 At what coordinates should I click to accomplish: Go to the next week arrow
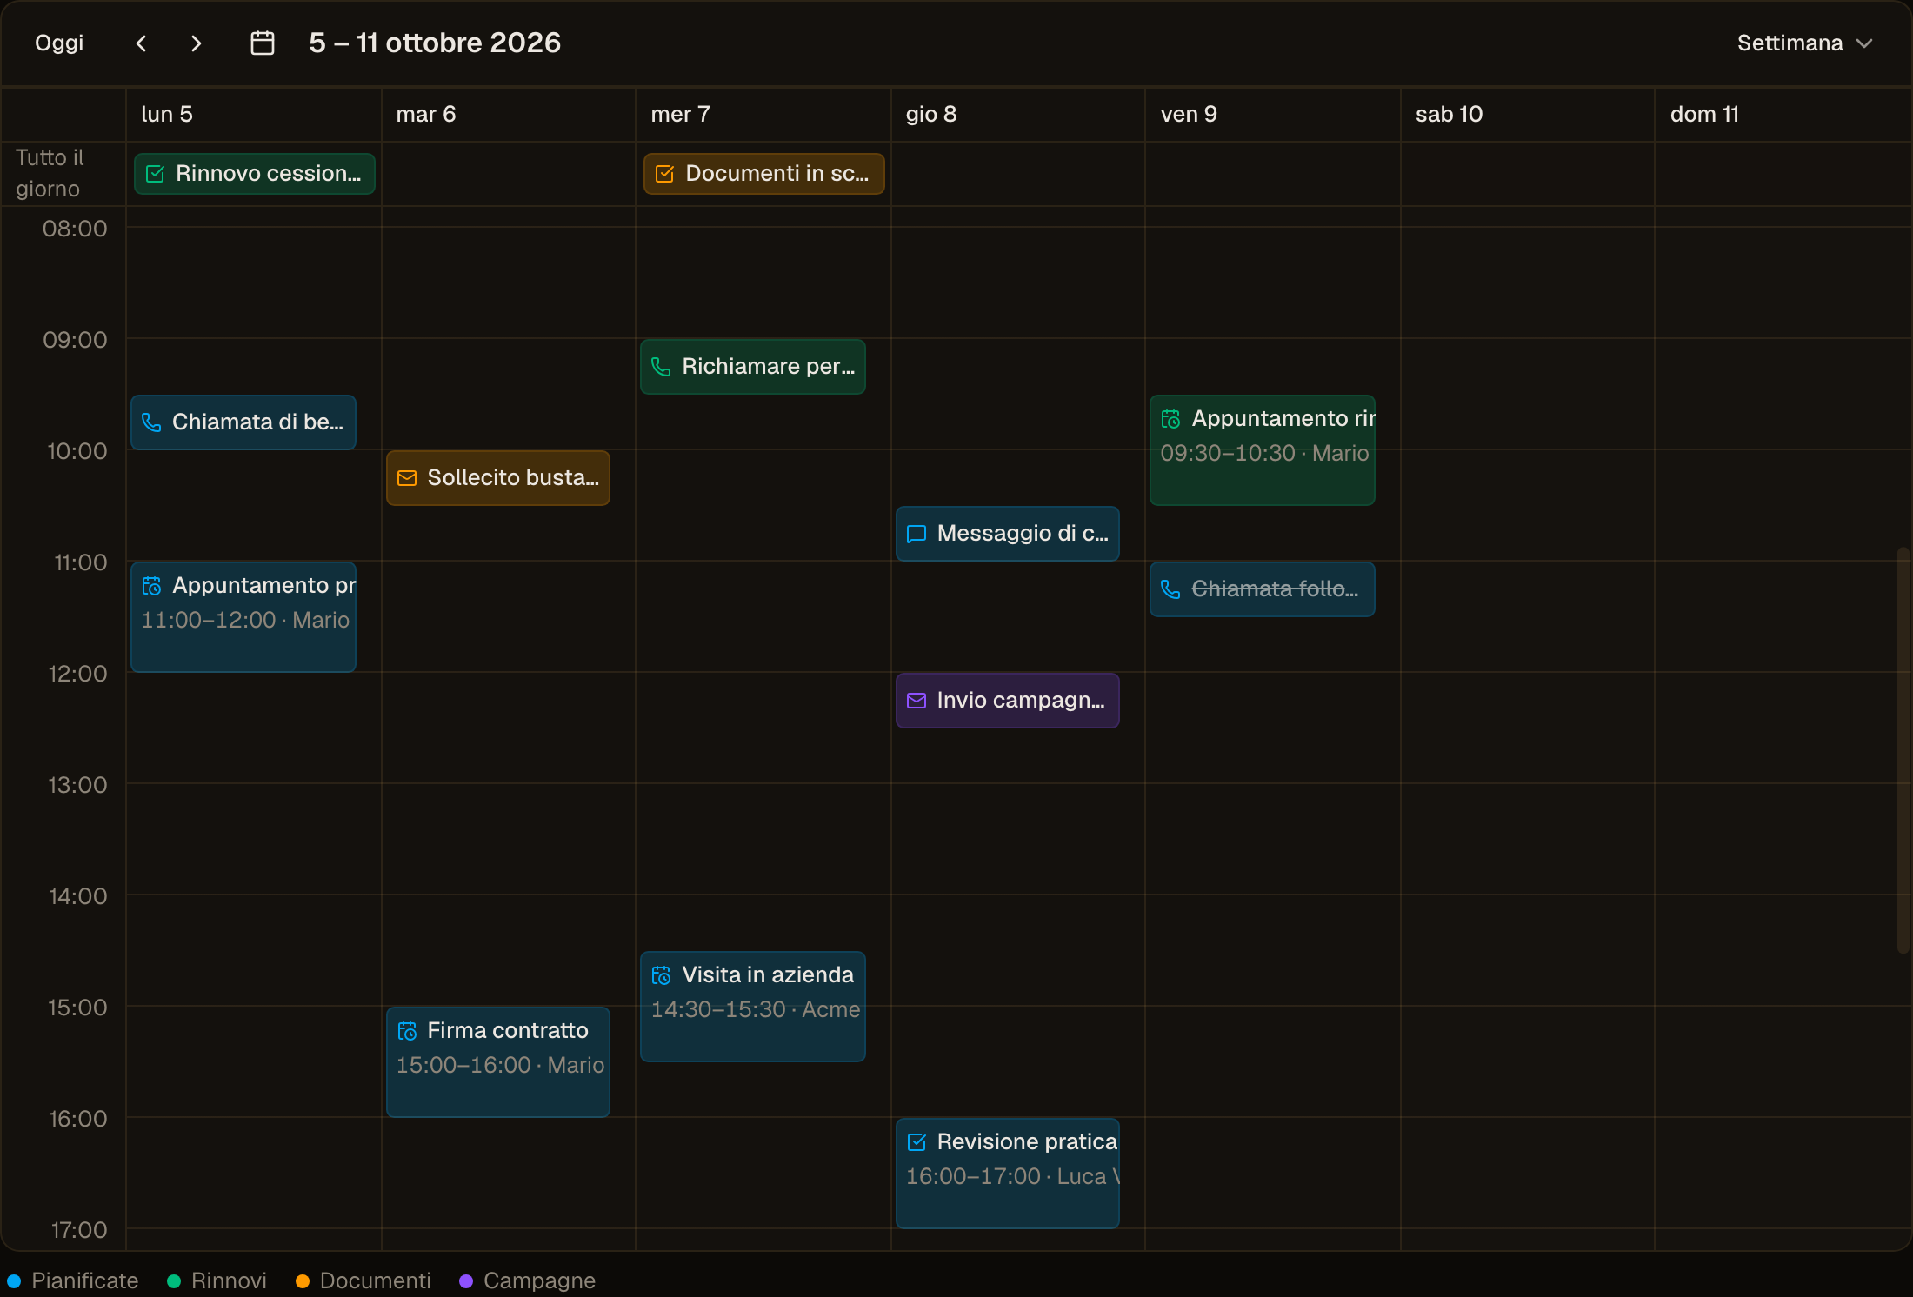(x=197, y=43)
